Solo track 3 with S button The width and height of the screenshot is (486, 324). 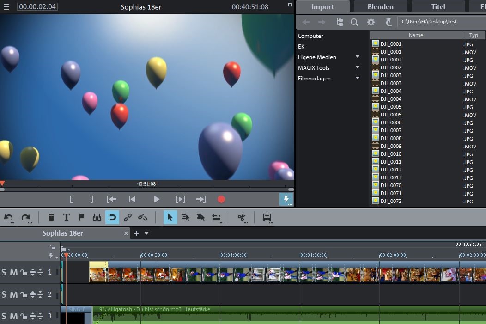4,317
